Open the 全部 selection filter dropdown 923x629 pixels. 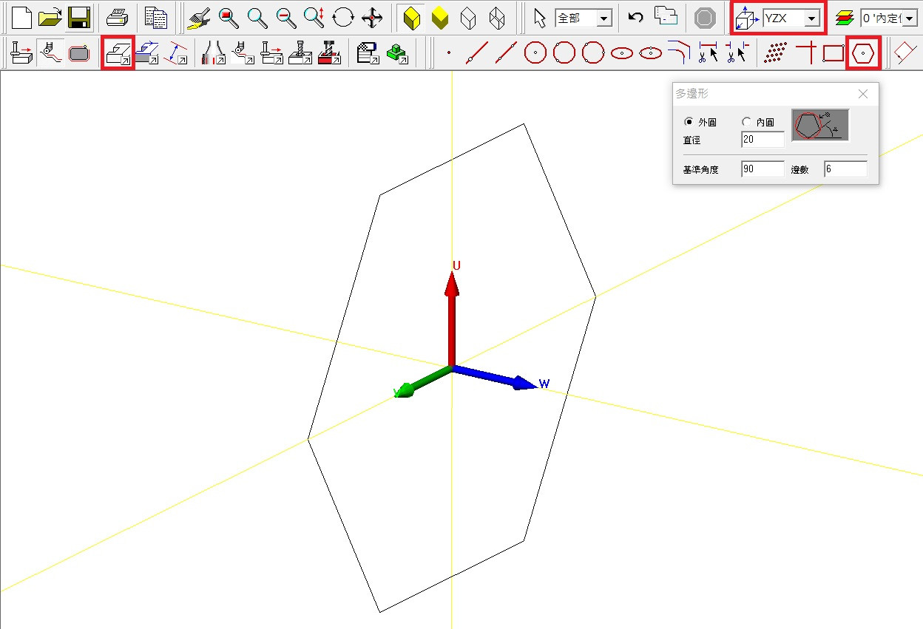[604, 18]
